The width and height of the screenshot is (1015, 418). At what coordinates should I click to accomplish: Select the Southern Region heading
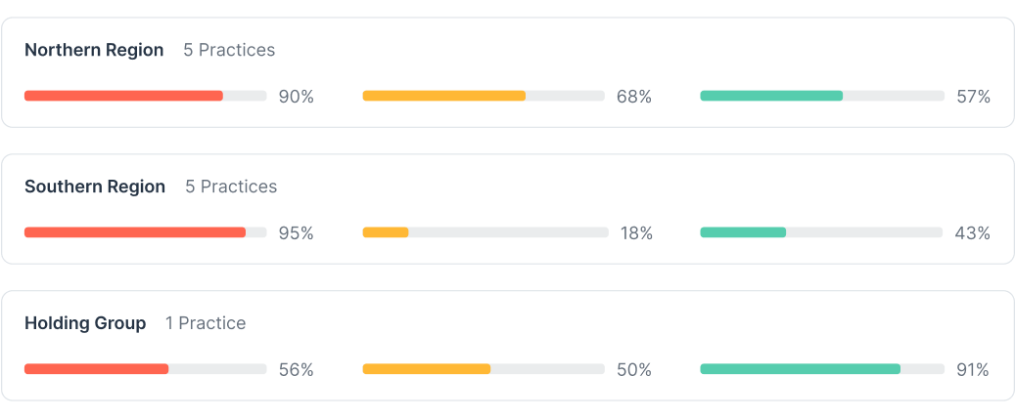click(95, 187)
